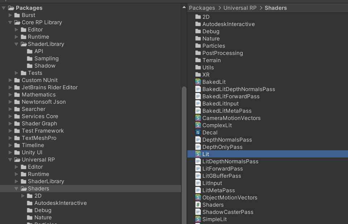348x224 pixels.
Task: Expand the Burst folder
Action: pyautogui.click(x=10, y=15)
